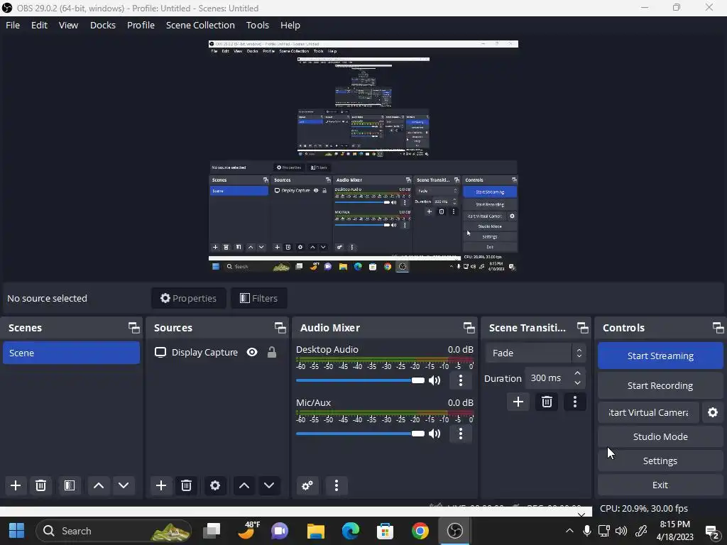Remove selected source with trash icon
The width and height of the screenshot is (727, 545).
coord(187,485)
